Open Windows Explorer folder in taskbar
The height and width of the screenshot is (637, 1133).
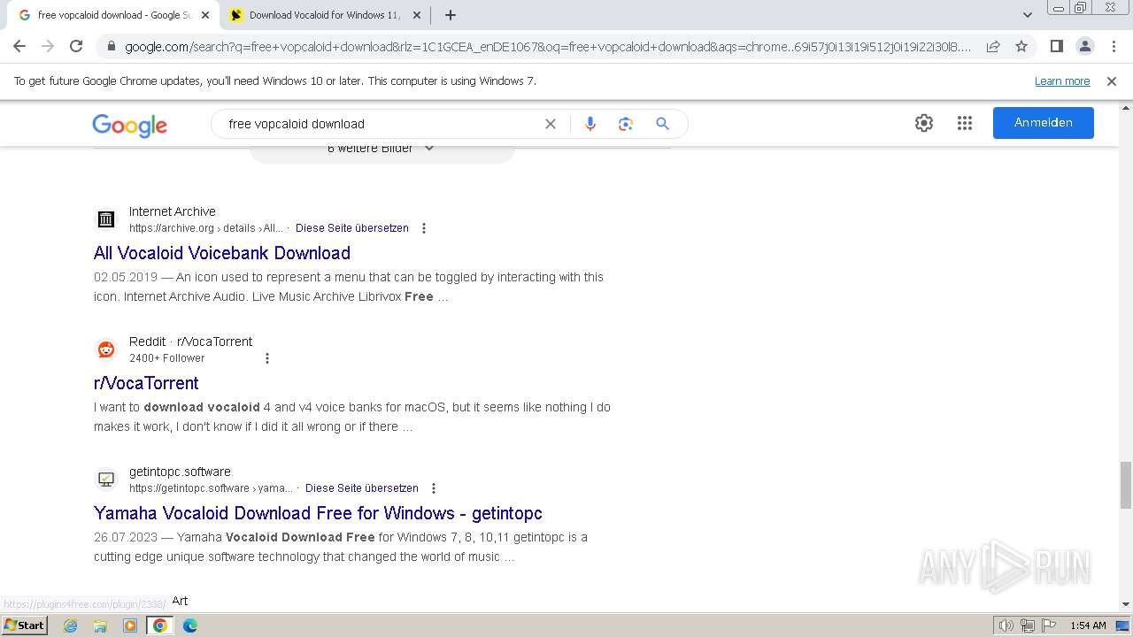pyautogui.click(x=100, y=625)
